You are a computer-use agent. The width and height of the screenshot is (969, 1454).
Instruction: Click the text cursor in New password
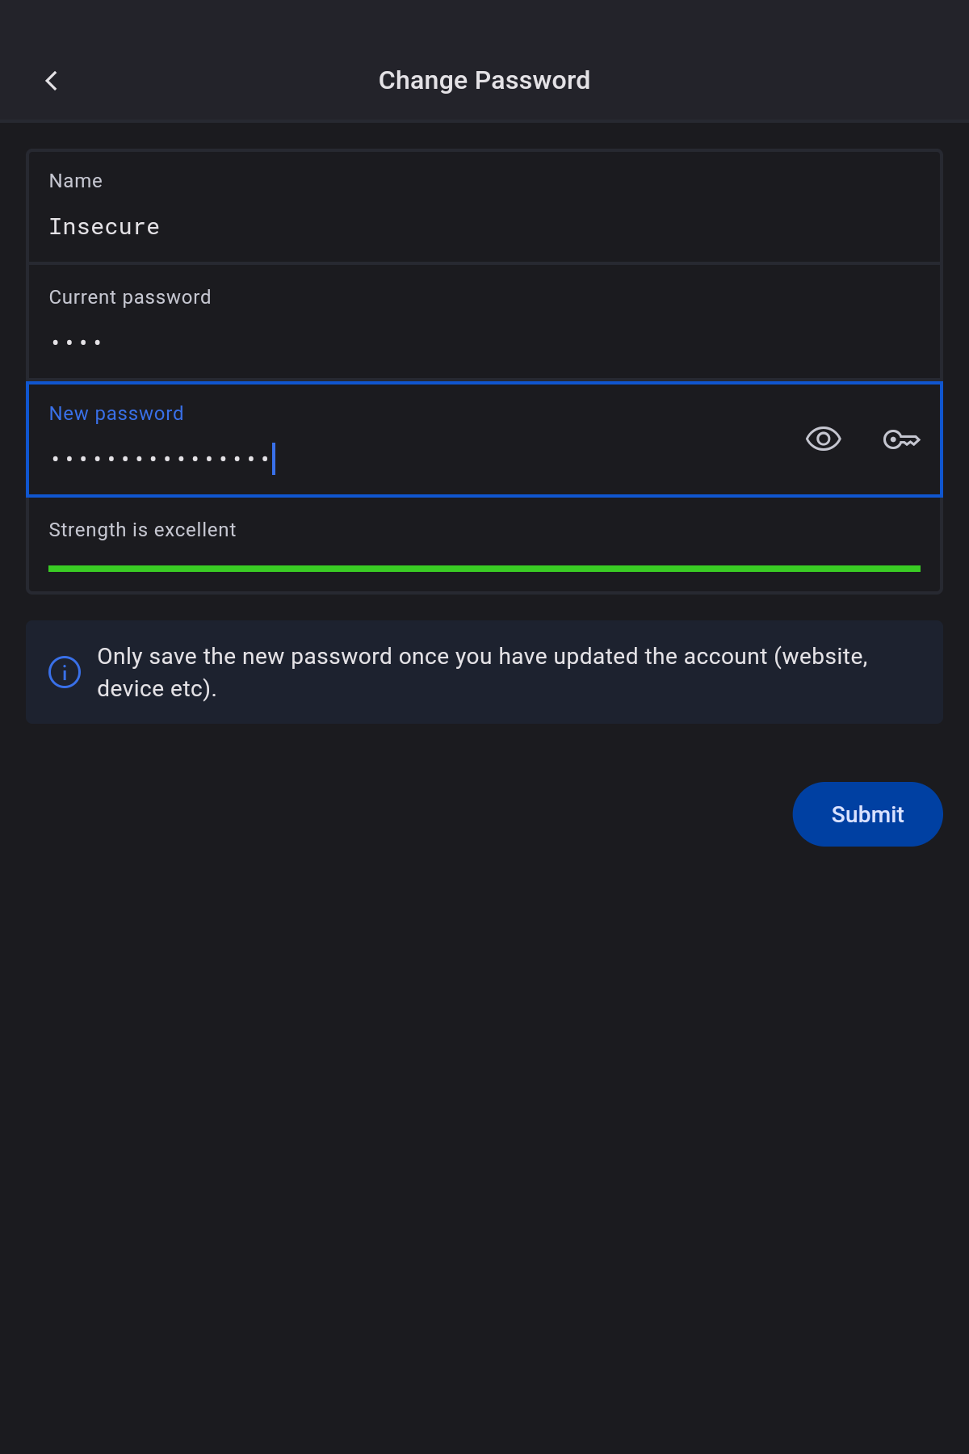(x=274, y=459)
